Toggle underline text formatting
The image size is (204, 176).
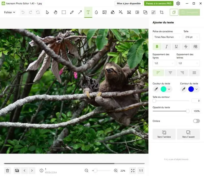pos(176,46)
